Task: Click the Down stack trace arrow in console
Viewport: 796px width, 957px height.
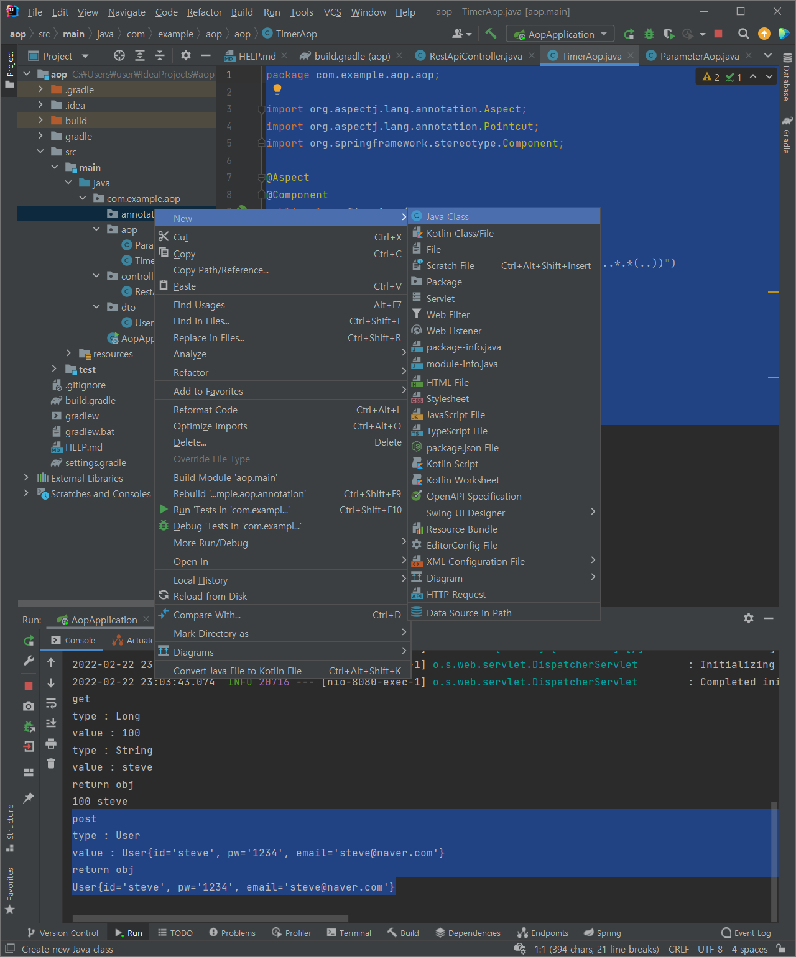Action: pyautogui.click(x=51, y=683)
